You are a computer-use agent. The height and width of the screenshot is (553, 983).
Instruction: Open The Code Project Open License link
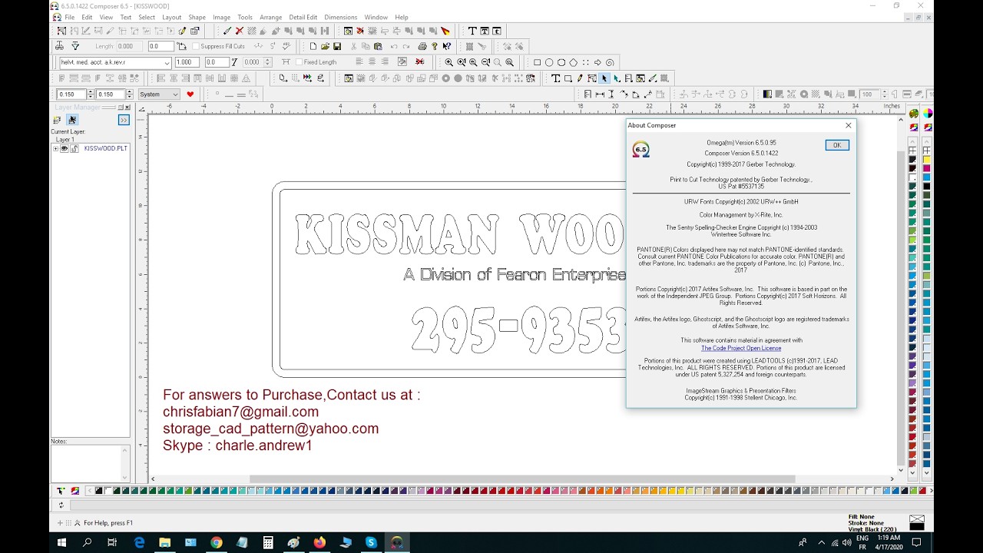(741, 348)
